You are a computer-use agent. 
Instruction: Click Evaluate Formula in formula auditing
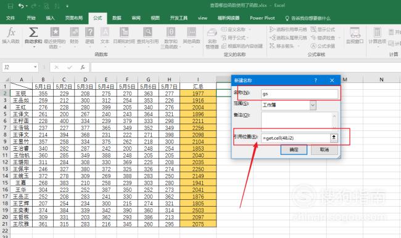pos(323,46)
